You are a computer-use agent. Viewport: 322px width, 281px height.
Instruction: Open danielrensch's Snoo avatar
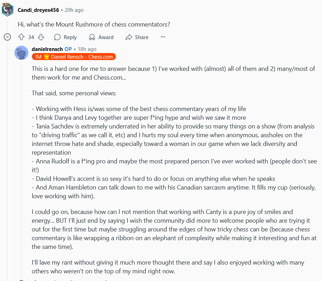21,53
